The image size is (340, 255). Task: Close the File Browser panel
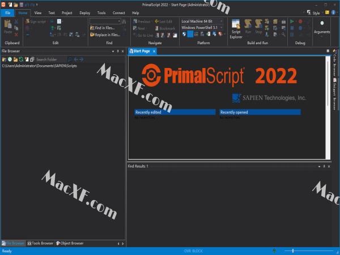[123, 52]
